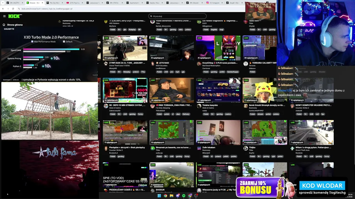Click Minedpl2 channel avatar
Screen dimensions: 355x199
point(199,148)
